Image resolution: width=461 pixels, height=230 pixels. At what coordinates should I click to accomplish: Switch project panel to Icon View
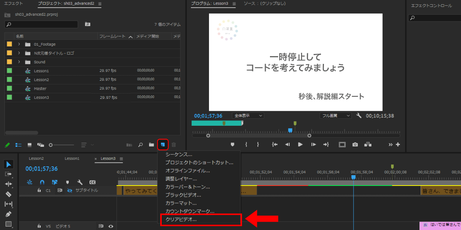click(30, 145)
